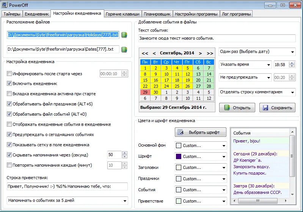
Task: Click 'Купить подарок.' in events preview
Action: tap(250, 173)
